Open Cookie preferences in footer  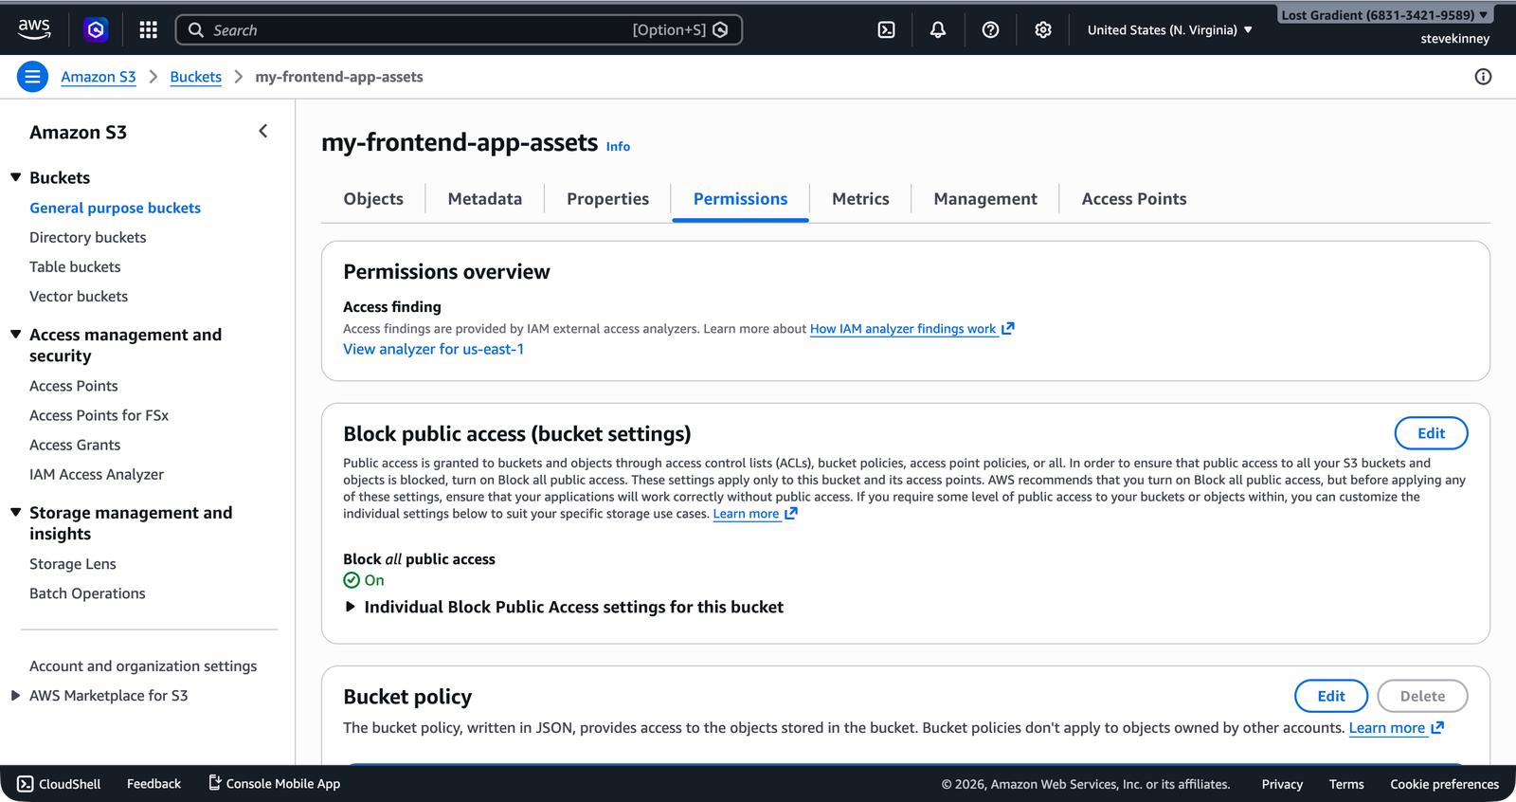click(1444, 784)
